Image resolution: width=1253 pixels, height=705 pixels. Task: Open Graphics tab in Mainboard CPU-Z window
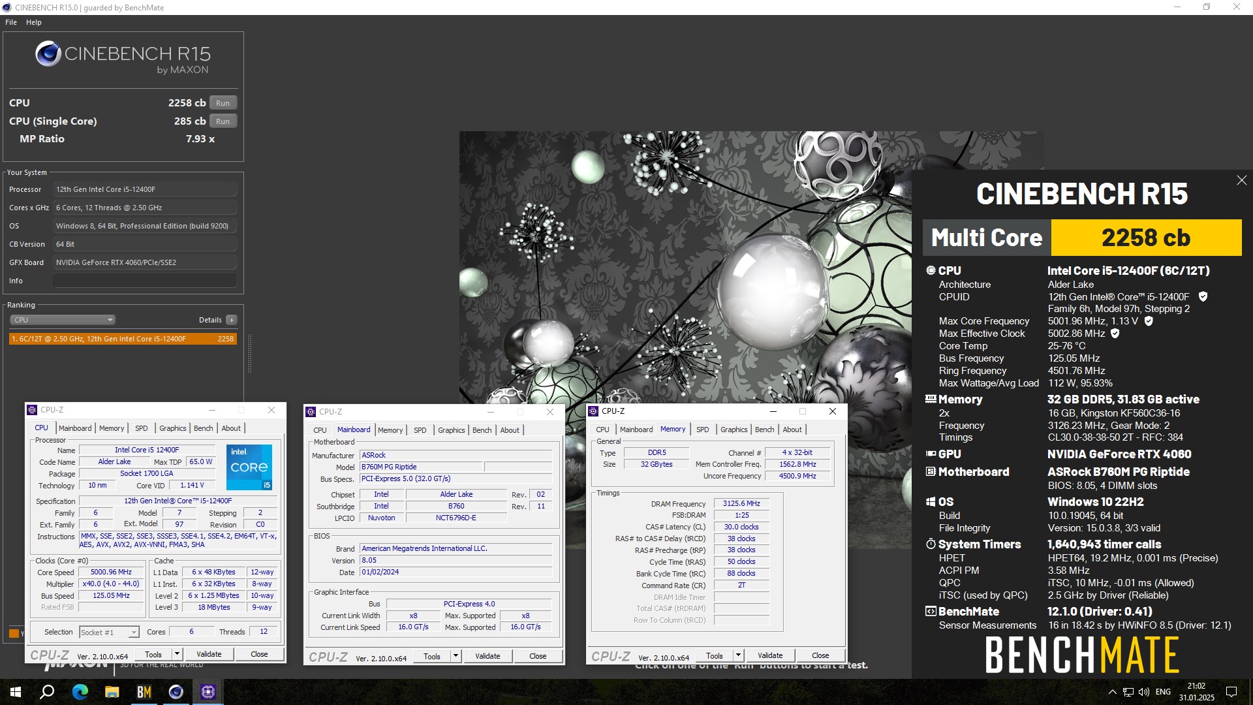tap(452, 430)
